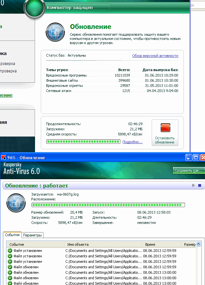Click the play arrow in Обновление работает bar
205x285 pixels.
click(193, 185)
